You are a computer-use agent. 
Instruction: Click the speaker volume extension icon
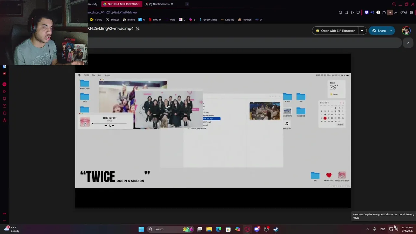372,12
